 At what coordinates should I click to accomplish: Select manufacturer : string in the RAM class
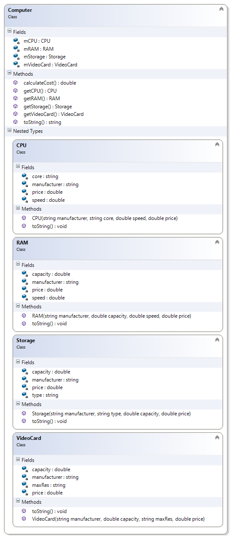pyautogui.click(x=55, y=282)
